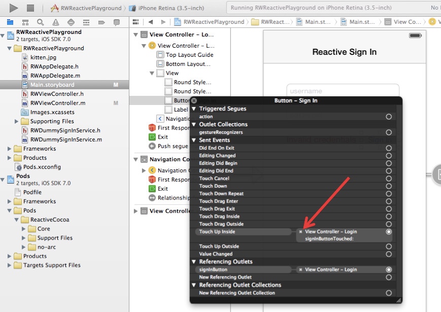Open the Find navigator magnifier icon
This screenshot has width=441, height=312.
41,22
